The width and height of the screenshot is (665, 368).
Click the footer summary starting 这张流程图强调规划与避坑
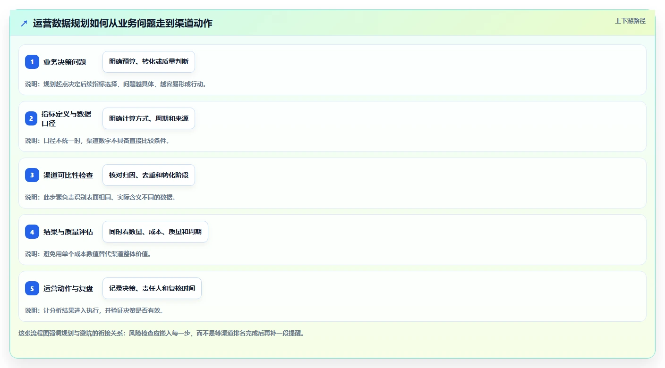161,333
